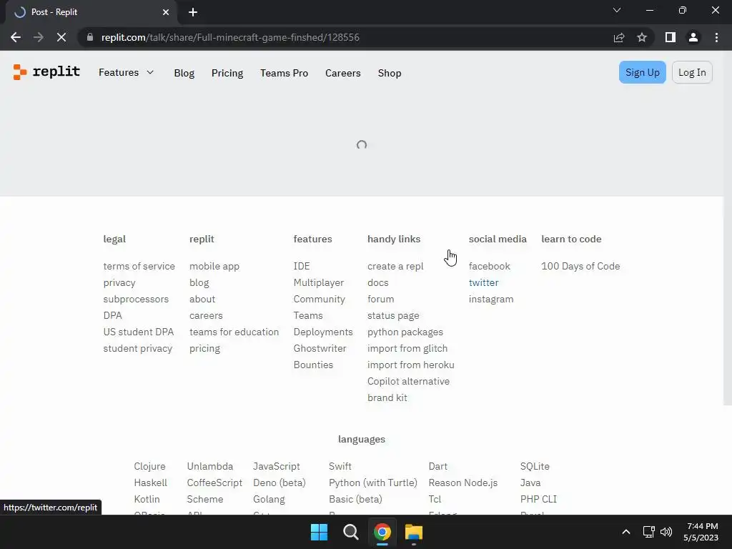Viewport: 732px width, 549px height.
Task: Open the docs link
Action: pyautogui.click(x=377, y=283)
